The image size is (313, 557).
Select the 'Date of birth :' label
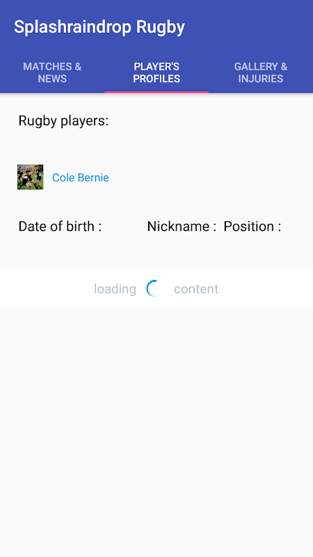[60, 226]
